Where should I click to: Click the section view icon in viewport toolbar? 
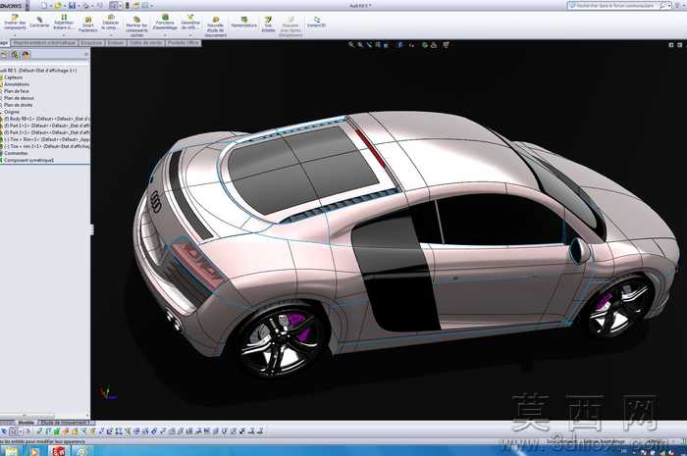pos(378,45)
